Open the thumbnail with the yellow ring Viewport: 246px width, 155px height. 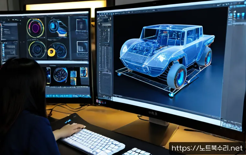tap(57, 51)
